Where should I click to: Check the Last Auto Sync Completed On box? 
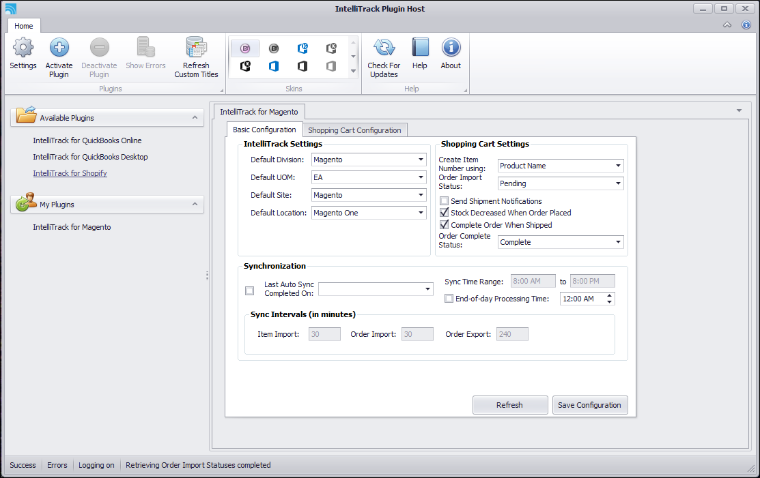point(250,290)
